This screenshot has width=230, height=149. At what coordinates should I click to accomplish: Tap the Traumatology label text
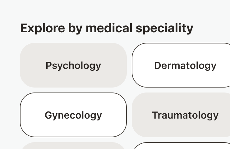tap(185, 115)
